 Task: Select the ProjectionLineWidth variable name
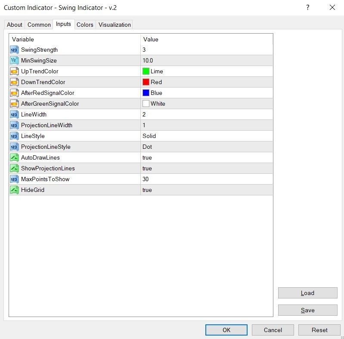(x=46, y=125)
